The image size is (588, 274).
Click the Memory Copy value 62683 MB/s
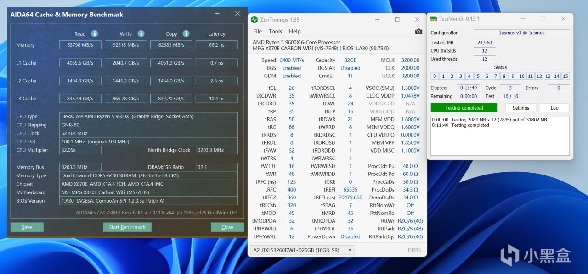click(171, 45)
